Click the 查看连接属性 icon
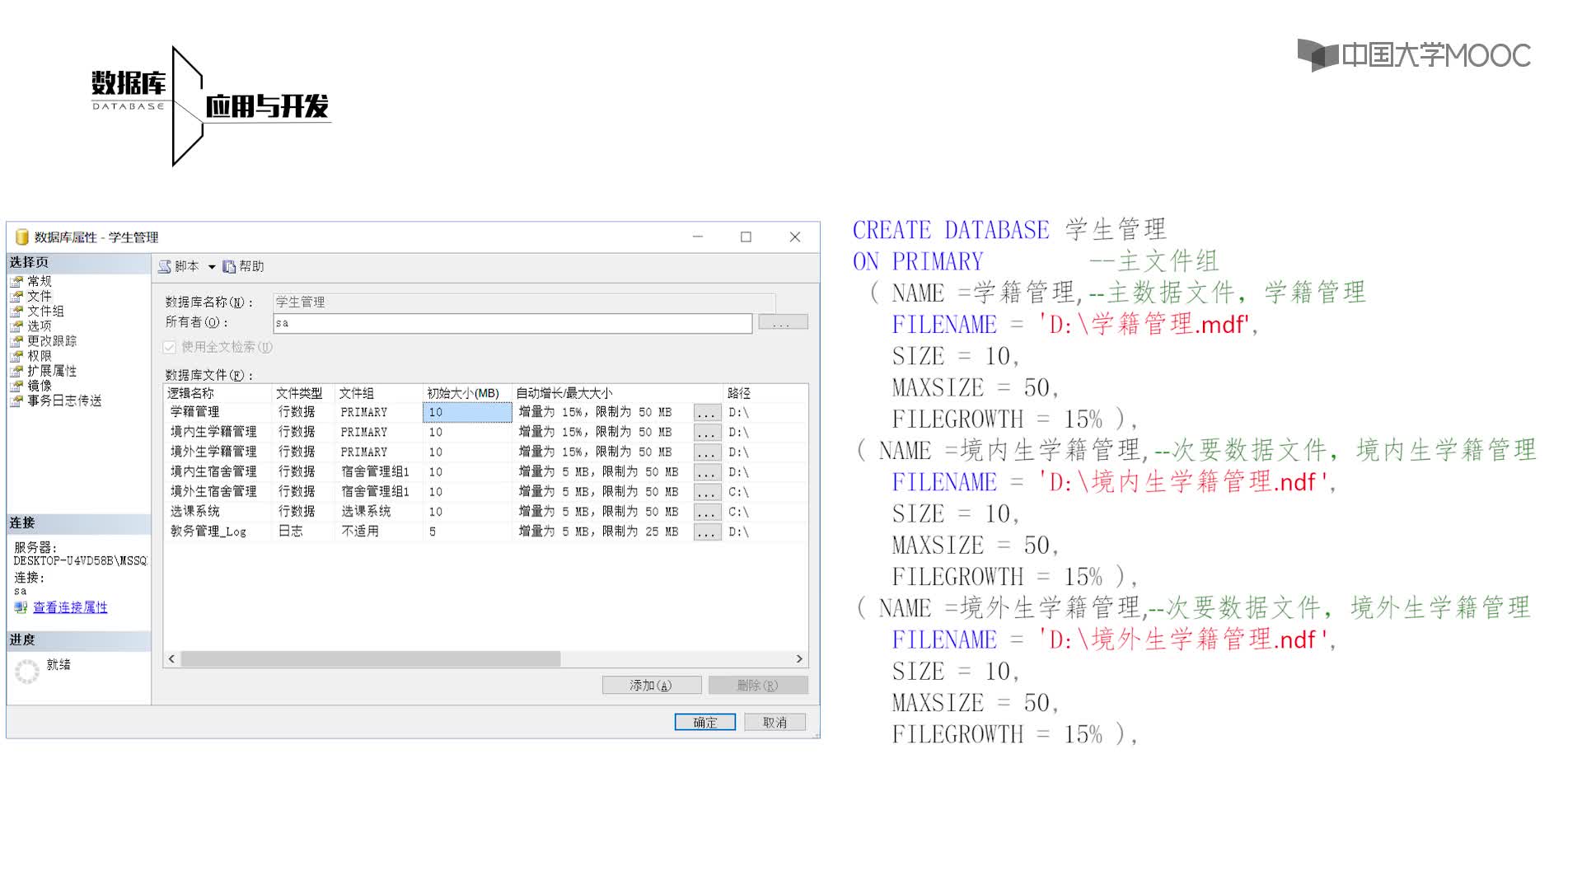1582x890 pixels. pos(21,607)
